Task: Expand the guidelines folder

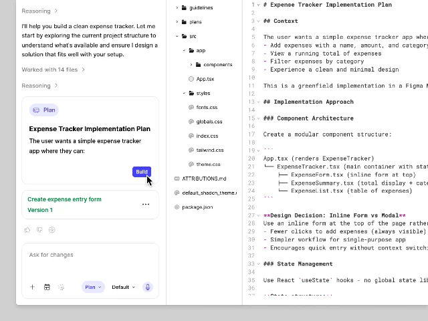Action: (177, 7)
